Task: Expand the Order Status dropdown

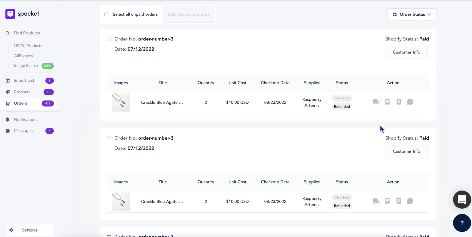Action: [x=412, y=14]
